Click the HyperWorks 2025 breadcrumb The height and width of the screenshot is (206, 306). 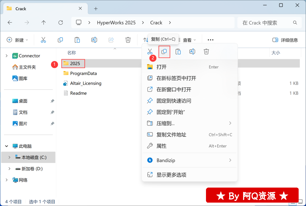tap(116, 23)
